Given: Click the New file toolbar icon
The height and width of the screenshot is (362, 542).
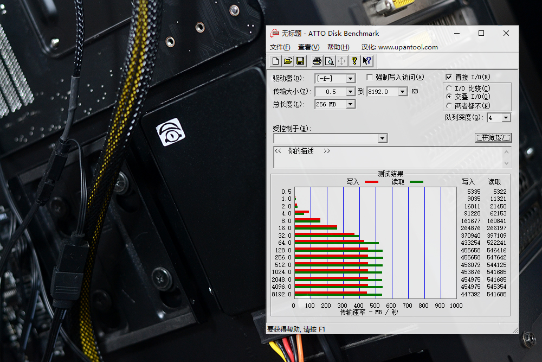Looking at the screenshot, I should [275, 61].
